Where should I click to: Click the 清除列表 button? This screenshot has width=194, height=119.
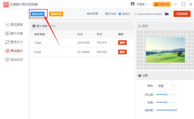(56, 14)
